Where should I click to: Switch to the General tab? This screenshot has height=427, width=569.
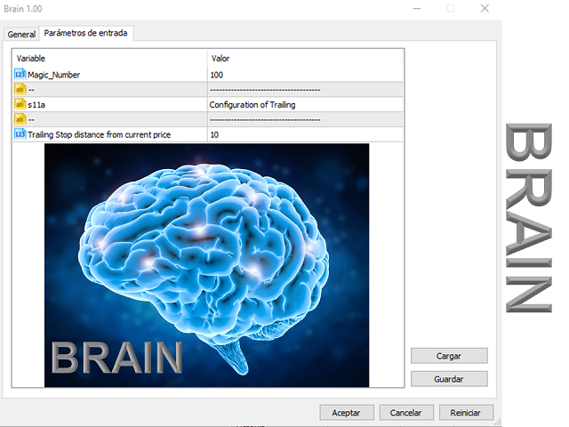coord(21,35)
